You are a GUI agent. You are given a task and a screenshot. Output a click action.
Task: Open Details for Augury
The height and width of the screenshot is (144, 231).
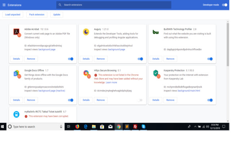click(86, 59)
